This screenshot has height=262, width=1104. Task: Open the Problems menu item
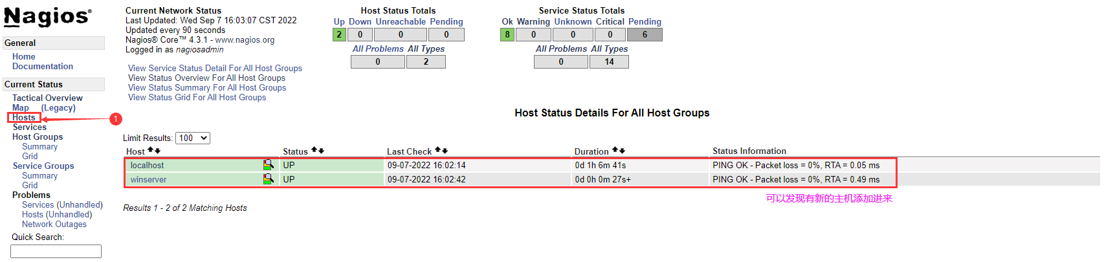31,195
